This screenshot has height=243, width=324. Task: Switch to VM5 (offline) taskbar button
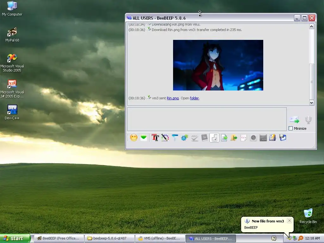tap(160, 238)
